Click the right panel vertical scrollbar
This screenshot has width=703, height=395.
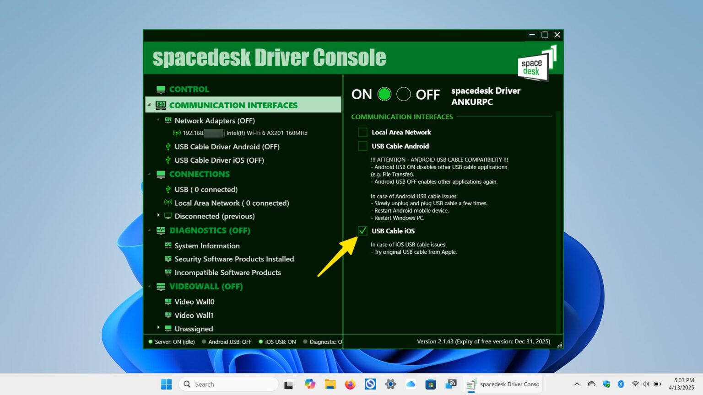(x=558, y=222)
